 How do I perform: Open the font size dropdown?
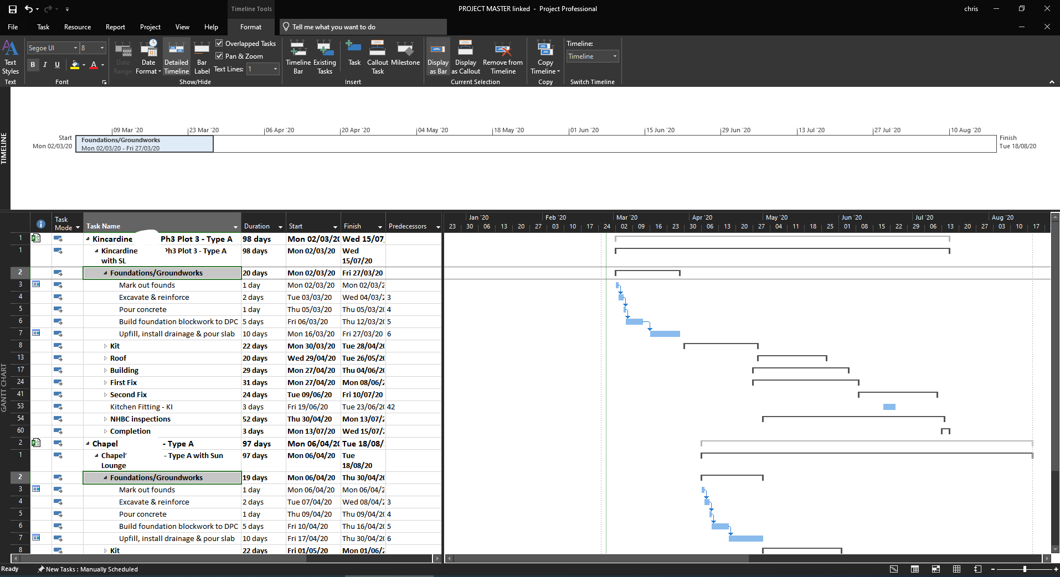[x=102, y=48]
